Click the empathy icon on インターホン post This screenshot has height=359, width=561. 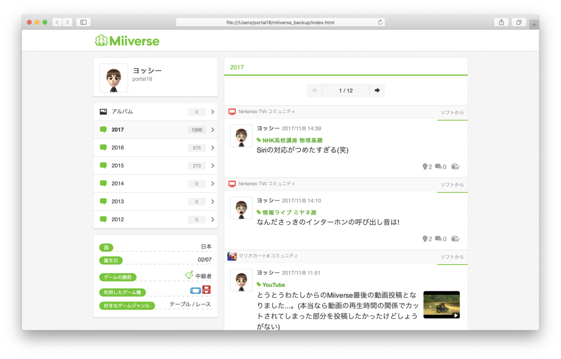click(x=425, y=239)
